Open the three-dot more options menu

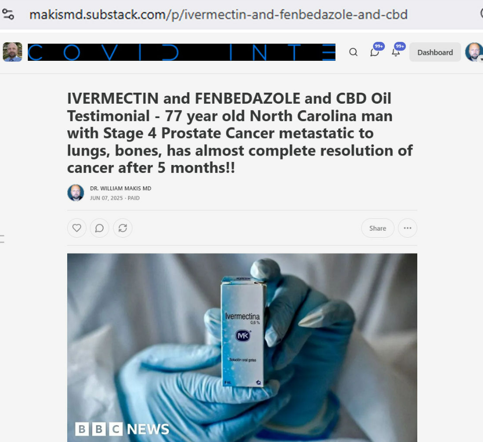(407, 228)
